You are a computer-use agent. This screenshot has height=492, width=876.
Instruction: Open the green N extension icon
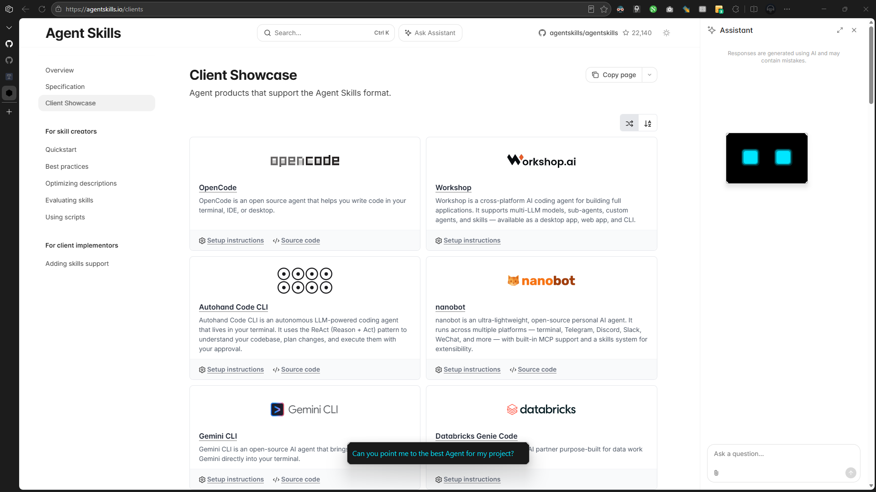[653, 9]
